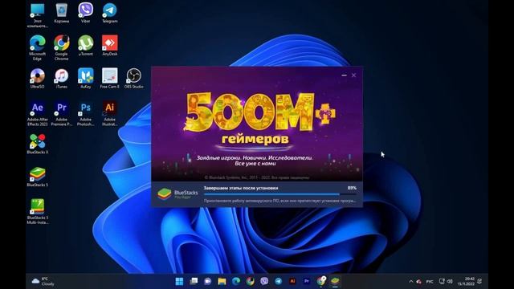Image resolution: width=514 pixels, height=289 pixels.
Task: Open the AnyDesk desktop shortcut
Action: tap(109, 46)
